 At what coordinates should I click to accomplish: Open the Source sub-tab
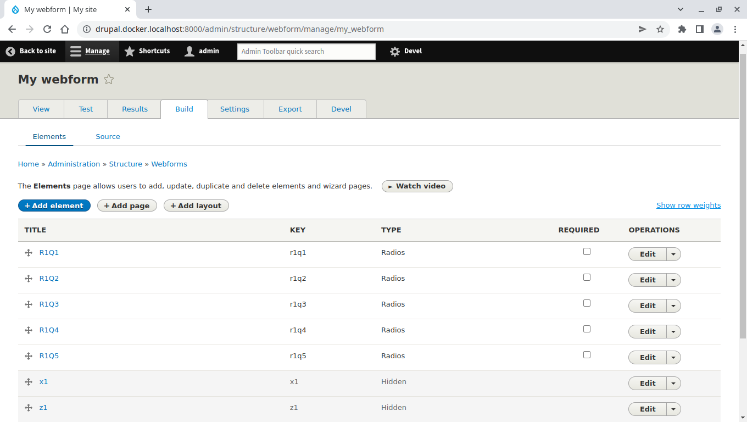pos(108,137)
